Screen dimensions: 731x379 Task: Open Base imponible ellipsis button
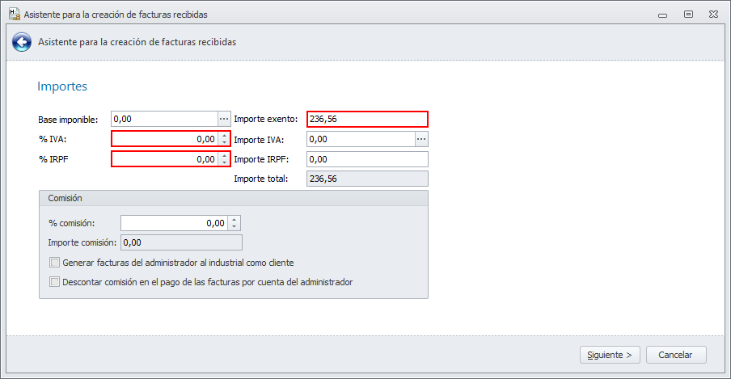(x=224, y=120)
